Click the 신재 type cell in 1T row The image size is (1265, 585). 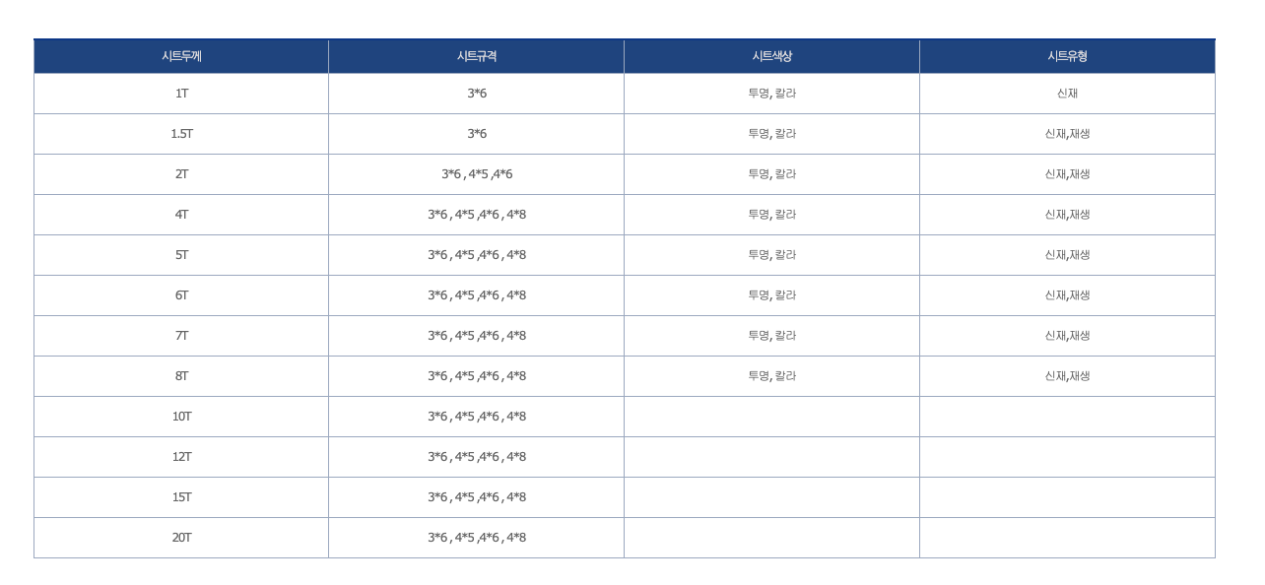tap(1067, 94)
